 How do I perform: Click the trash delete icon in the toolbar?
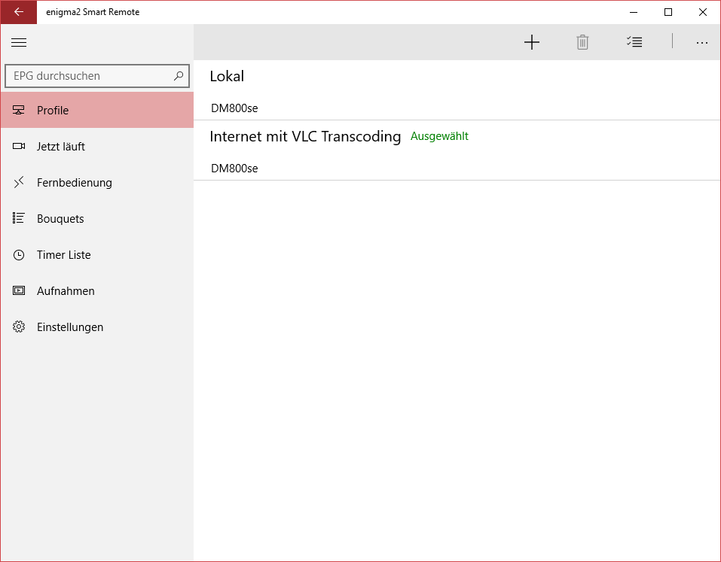[582, 42]
